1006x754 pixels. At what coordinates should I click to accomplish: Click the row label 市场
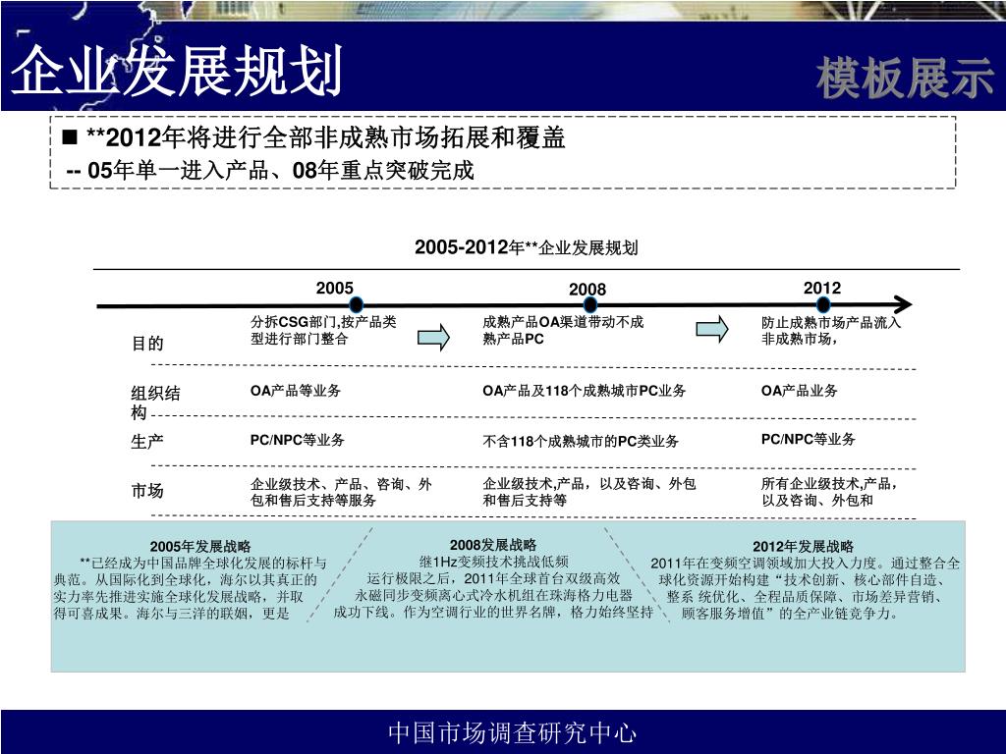click(x=147, y=491)
